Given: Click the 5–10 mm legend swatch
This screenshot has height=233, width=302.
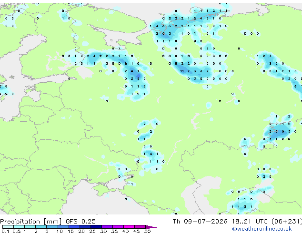Looking at the screenshot, I should pyautogui.click(x=52, y=227).
